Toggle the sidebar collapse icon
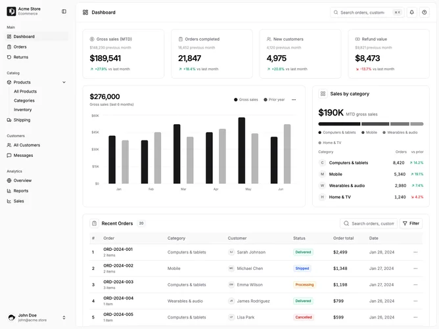Screen dimensions: 439x329 [64, 11]
